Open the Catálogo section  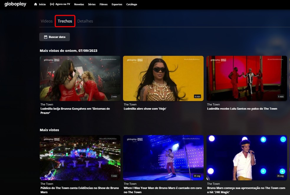tap(131, 4)
